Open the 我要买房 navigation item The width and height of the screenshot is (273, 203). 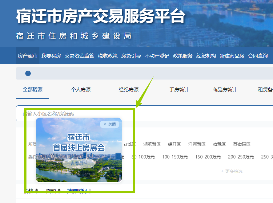tap(51, 56)
